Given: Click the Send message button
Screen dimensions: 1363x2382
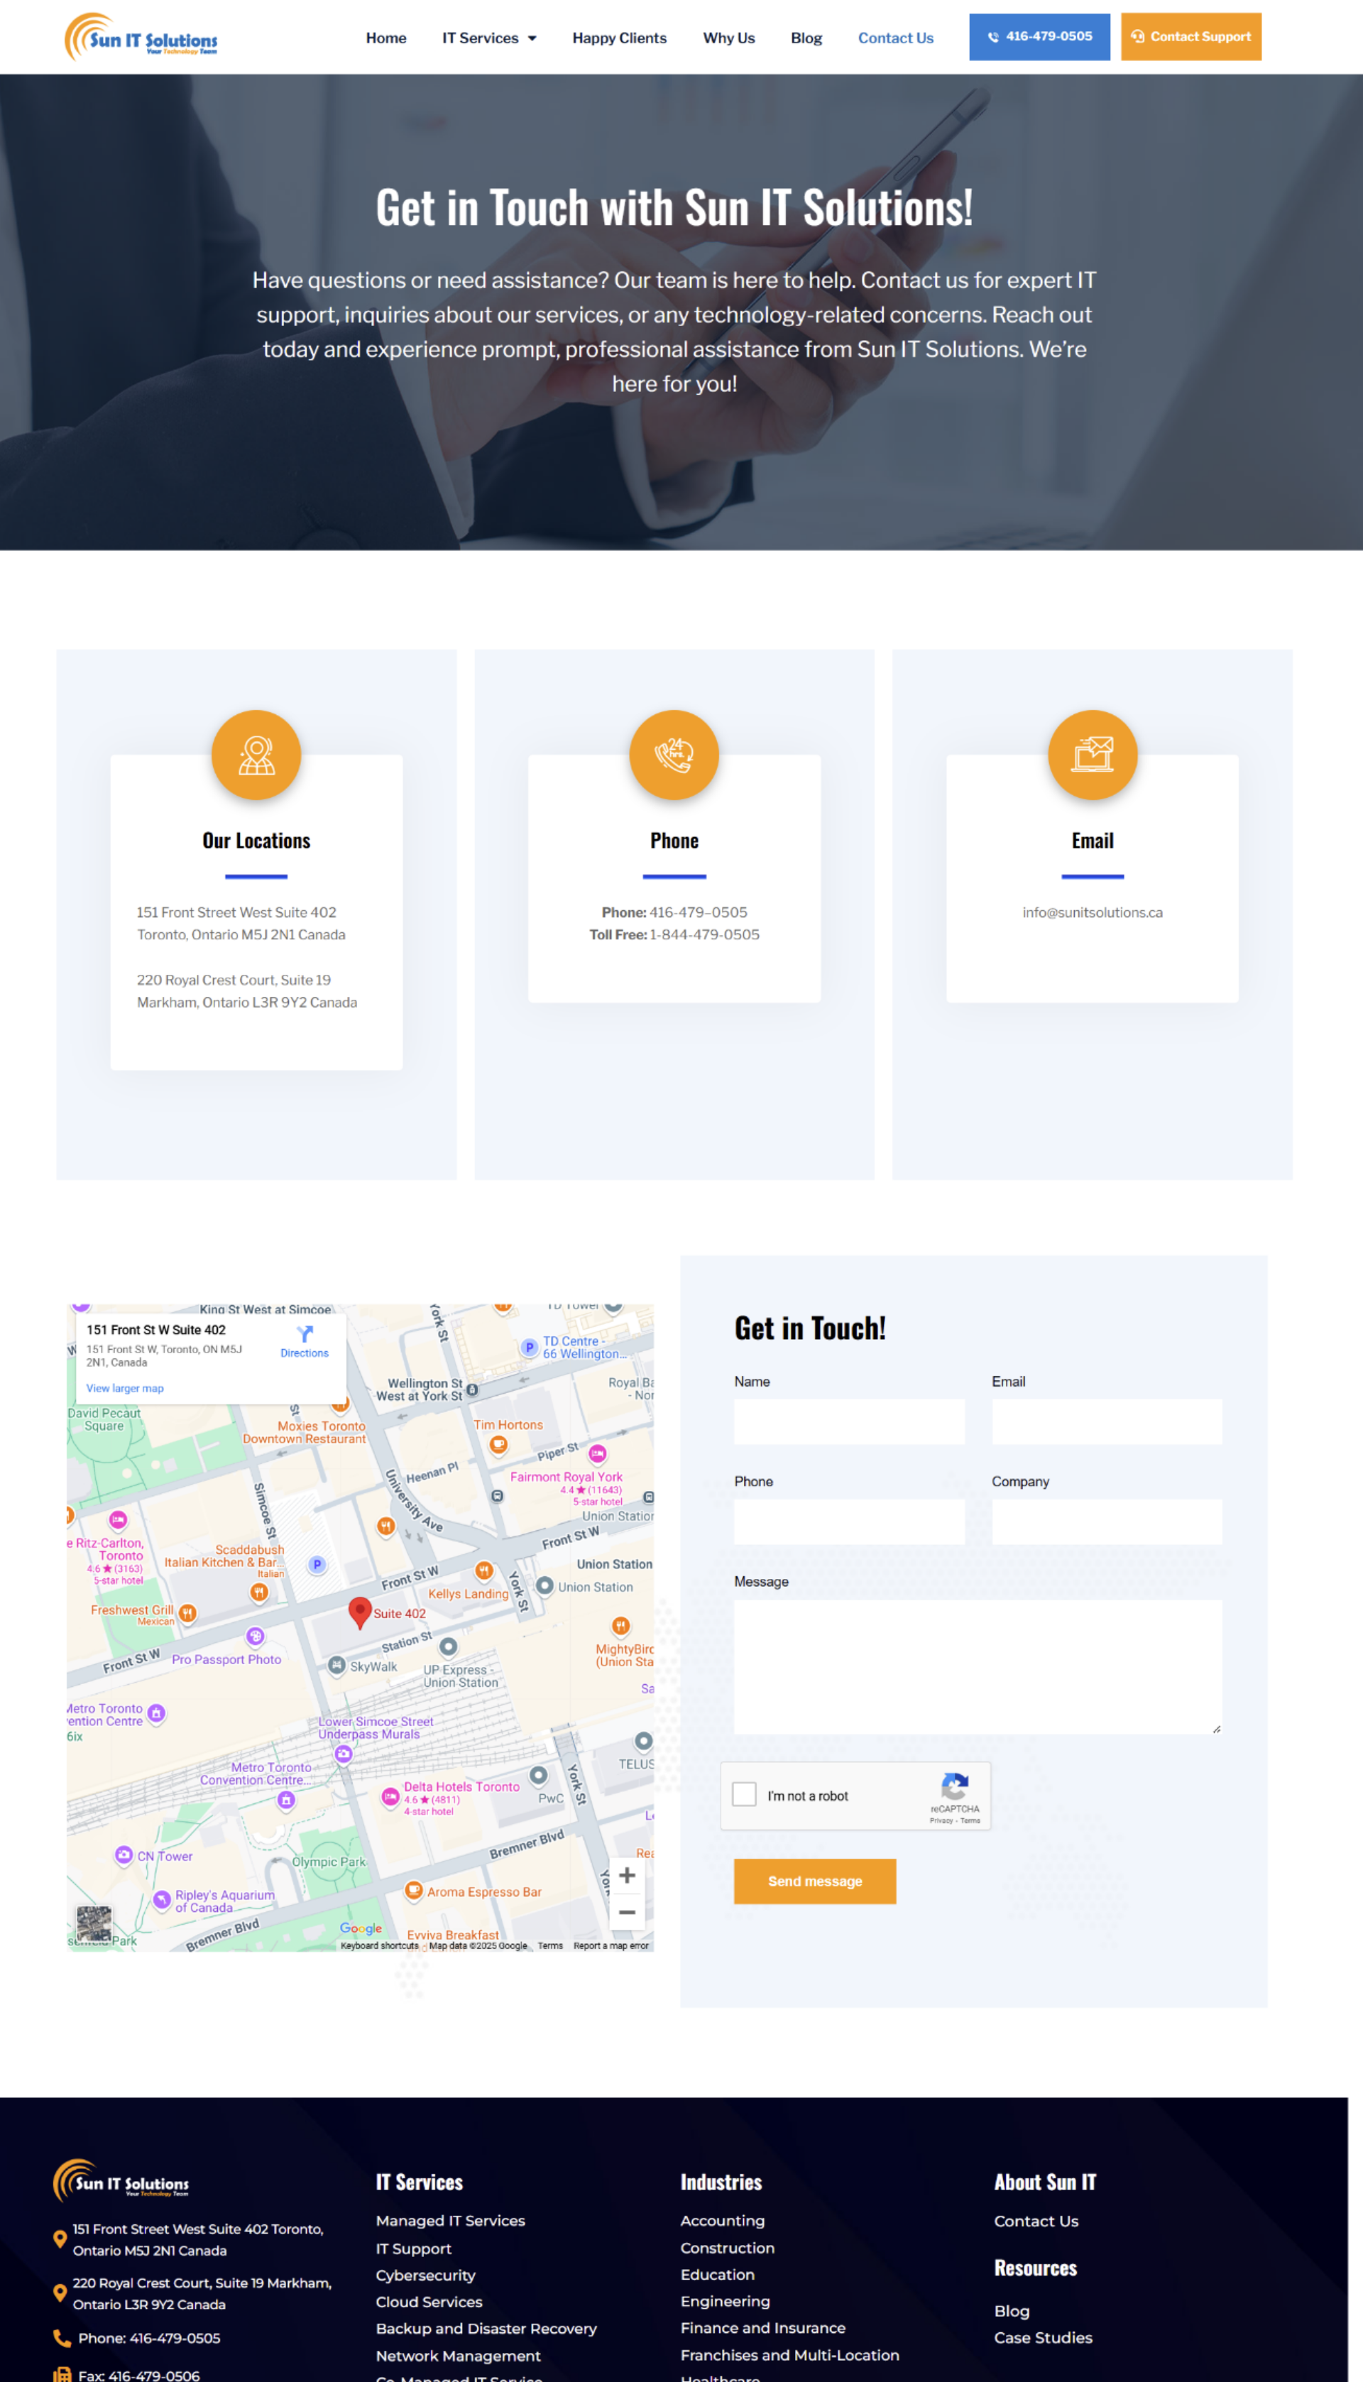Looking at the screenshot, I should coord(814,1881).
